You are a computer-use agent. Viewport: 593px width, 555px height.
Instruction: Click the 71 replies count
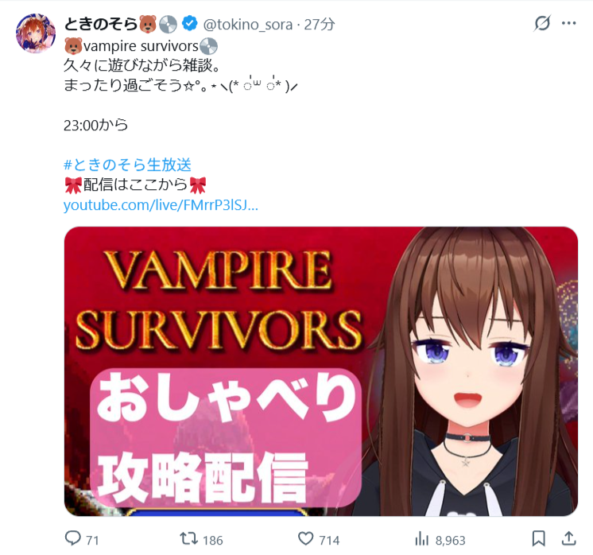pyautogui.click(x=92, y=540)
